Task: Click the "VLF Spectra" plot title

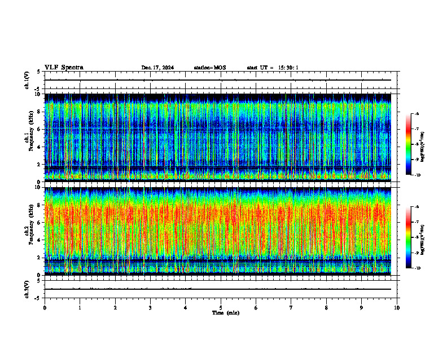Action: click(x=64, y=68)
